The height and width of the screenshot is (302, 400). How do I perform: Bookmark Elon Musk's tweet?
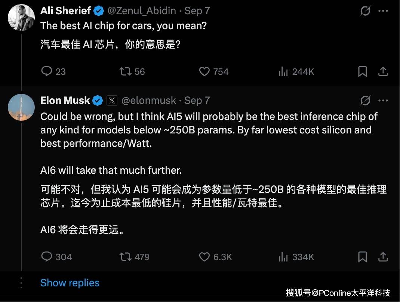pyautogui.click(x=362, y=257)
